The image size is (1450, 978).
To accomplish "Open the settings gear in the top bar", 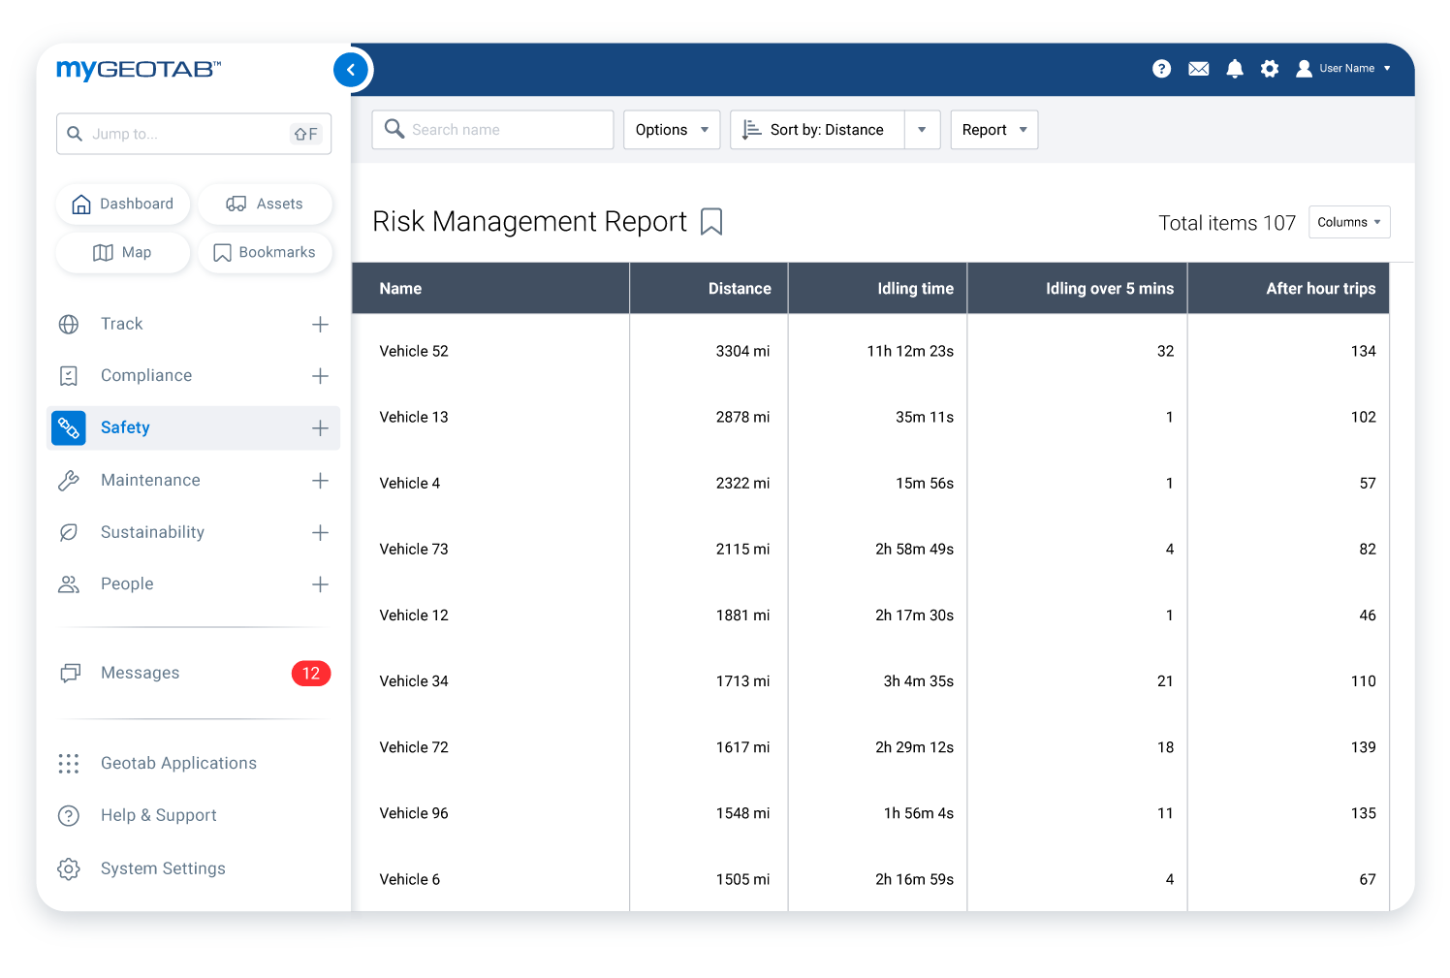I will pyautogui.click(x=1270, y=69).
